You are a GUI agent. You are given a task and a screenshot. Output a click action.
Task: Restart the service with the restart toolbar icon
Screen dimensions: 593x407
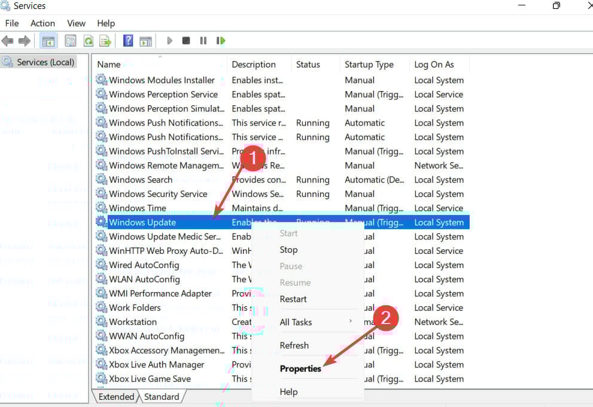click(x=221, y=40)
